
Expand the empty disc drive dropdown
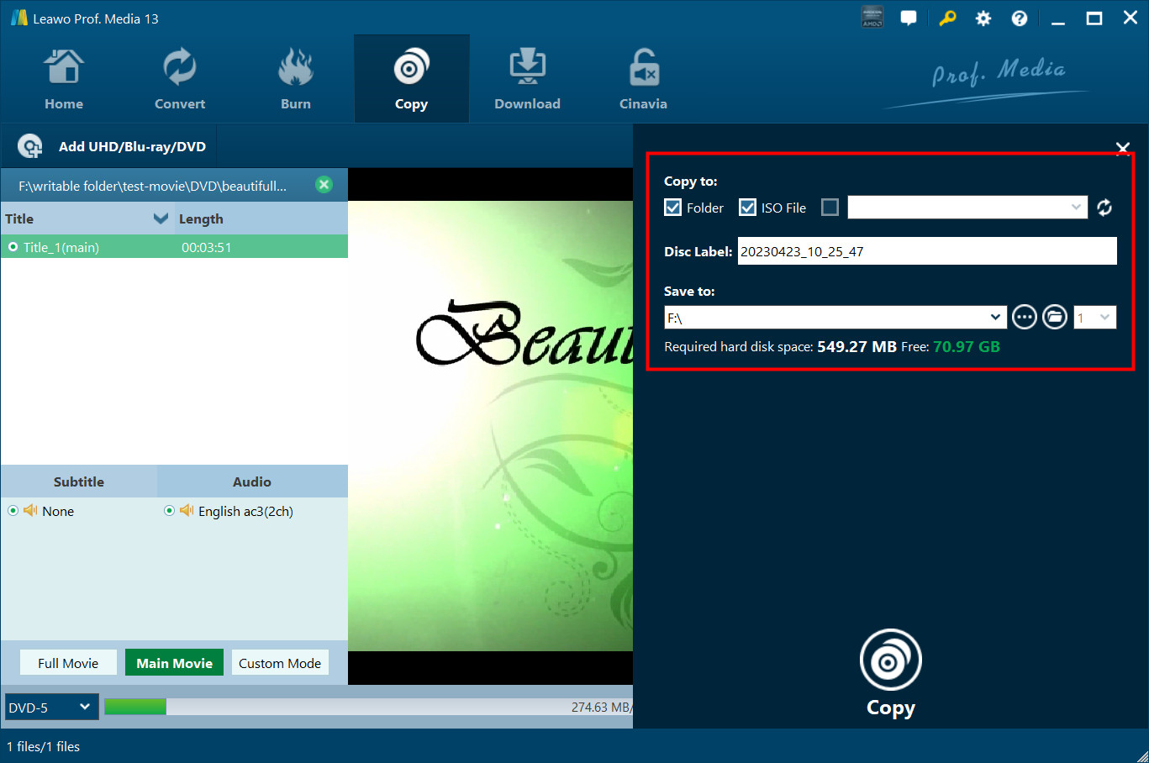1076,208
